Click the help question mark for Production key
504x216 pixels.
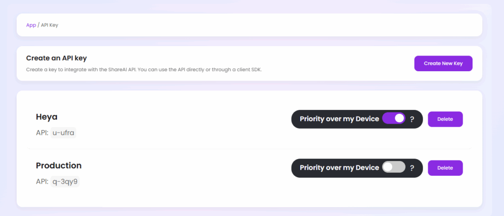[412, 168]
